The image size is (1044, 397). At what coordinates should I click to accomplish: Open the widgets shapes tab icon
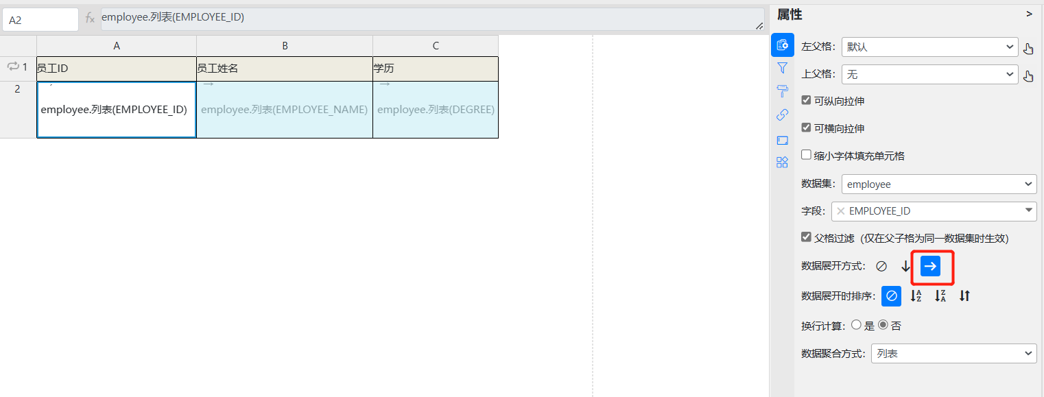[x=782, y=163]
